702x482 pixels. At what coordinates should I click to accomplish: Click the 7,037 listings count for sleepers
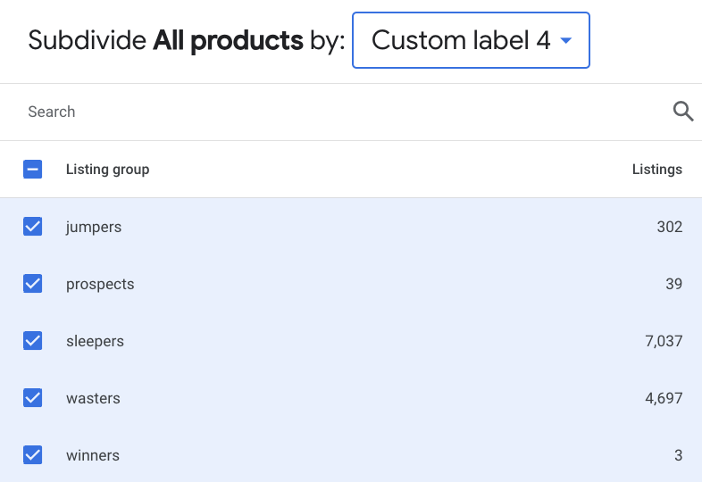click(664, 342)
